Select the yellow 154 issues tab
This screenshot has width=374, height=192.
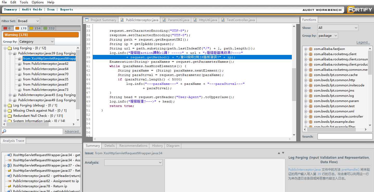(x=35, y=28)
